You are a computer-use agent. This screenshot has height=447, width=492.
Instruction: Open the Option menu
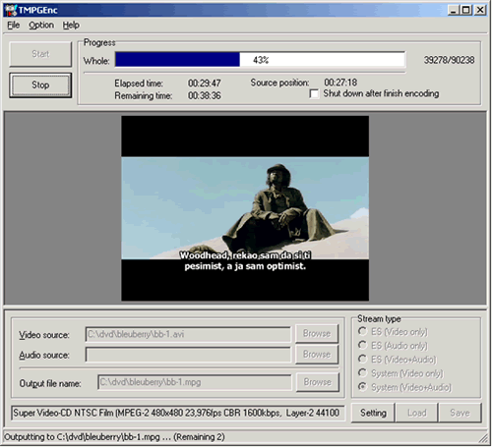(x=41, y=26)
